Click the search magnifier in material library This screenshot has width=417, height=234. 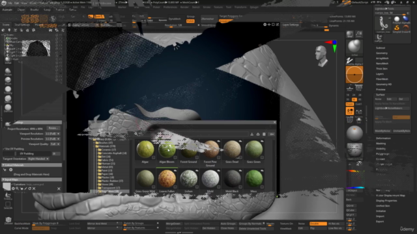click(x=136, y=134)
